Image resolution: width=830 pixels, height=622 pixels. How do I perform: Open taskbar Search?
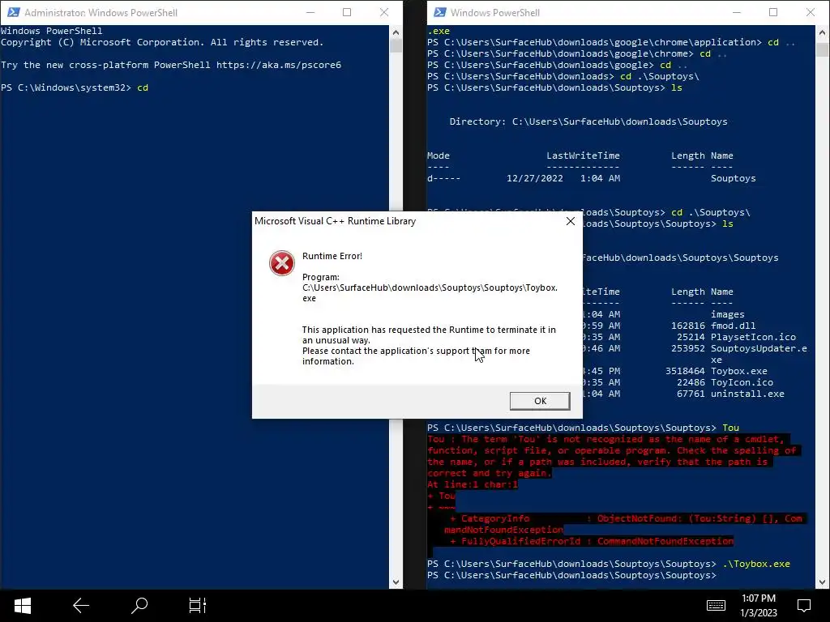click(139, 606)
